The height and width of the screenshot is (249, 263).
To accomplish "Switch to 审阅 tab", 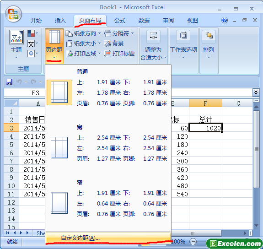I will point(168,21).
